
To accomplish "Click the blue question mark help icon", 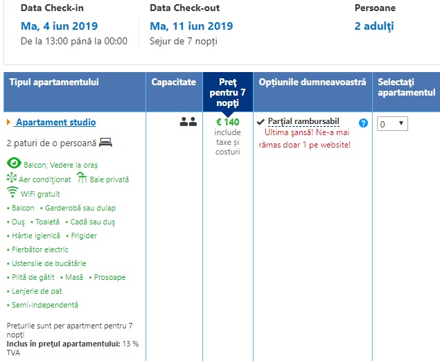I will (363, 123).
